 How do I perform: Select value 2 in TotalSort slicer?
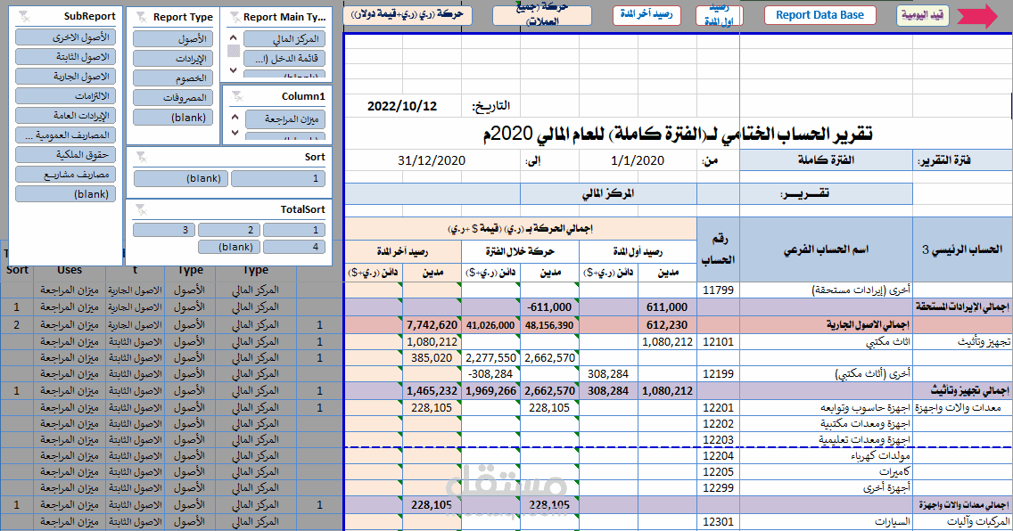tap(228, 230)
